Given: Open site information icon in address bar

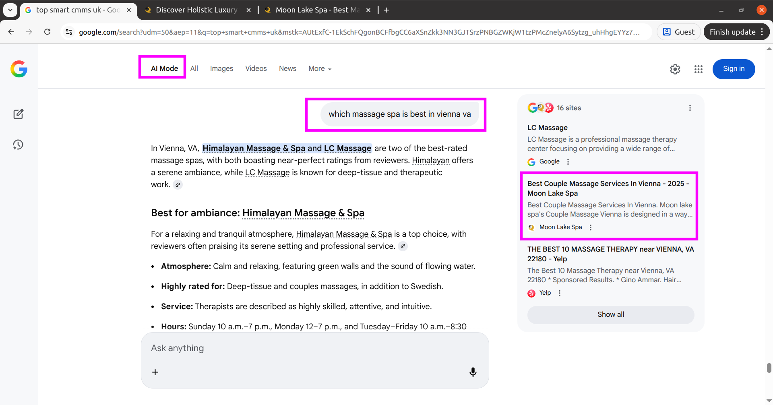Looking at the screenshot, I should [x=69, y=32].
